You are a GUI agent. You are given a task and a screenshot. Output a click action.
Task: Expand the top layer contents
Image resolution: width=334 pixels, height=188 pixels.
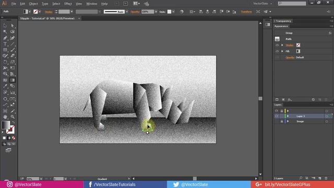[288, 111]
